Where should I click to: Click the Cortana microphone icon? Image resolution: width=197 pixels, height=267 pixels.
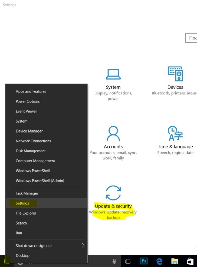pos(114,261)
